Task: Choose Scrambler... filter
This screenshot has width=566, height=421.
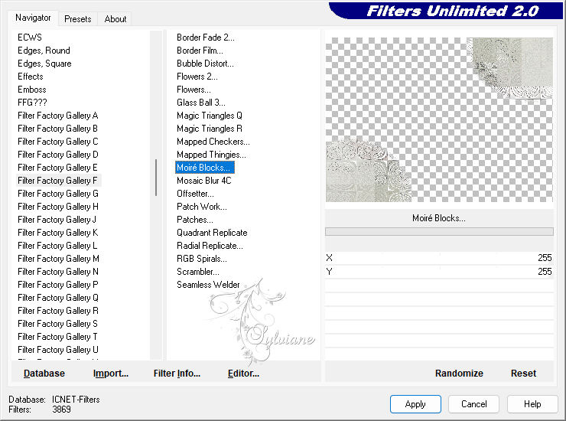Action: (x=198, y=272)
